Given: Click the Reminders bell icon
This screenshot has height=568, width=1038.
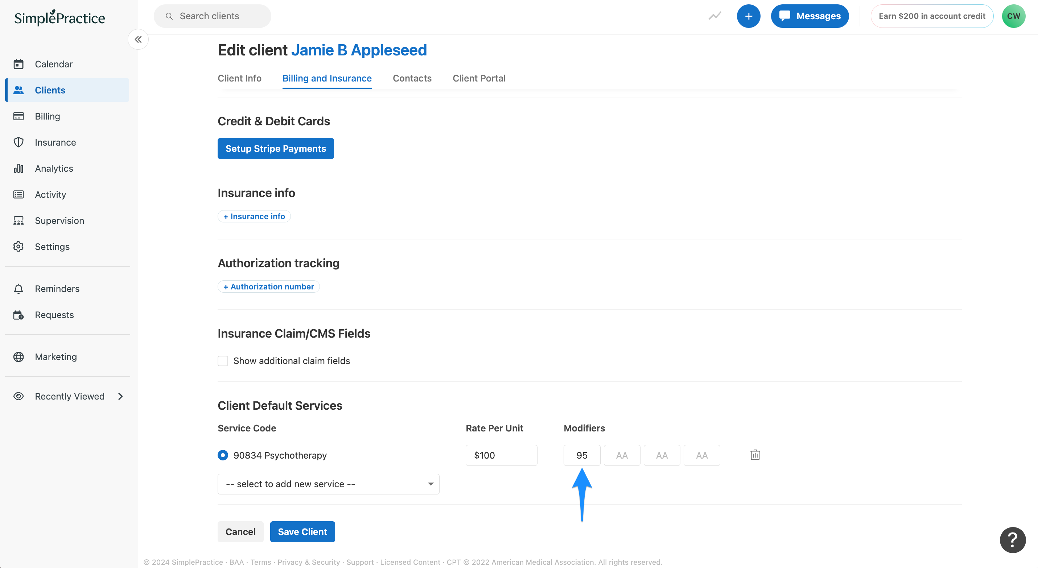Looking at the screenshot, I should (18, 289).
